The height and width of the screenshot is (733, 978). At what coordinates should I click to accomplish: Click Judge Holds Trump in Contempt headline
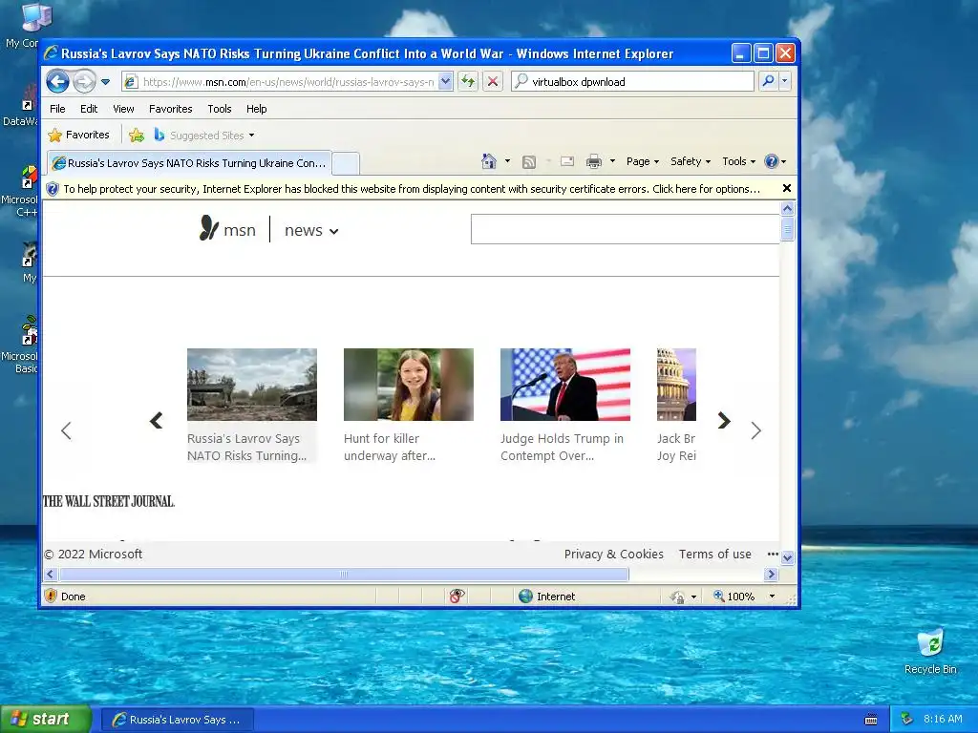(x=562, y=447)
